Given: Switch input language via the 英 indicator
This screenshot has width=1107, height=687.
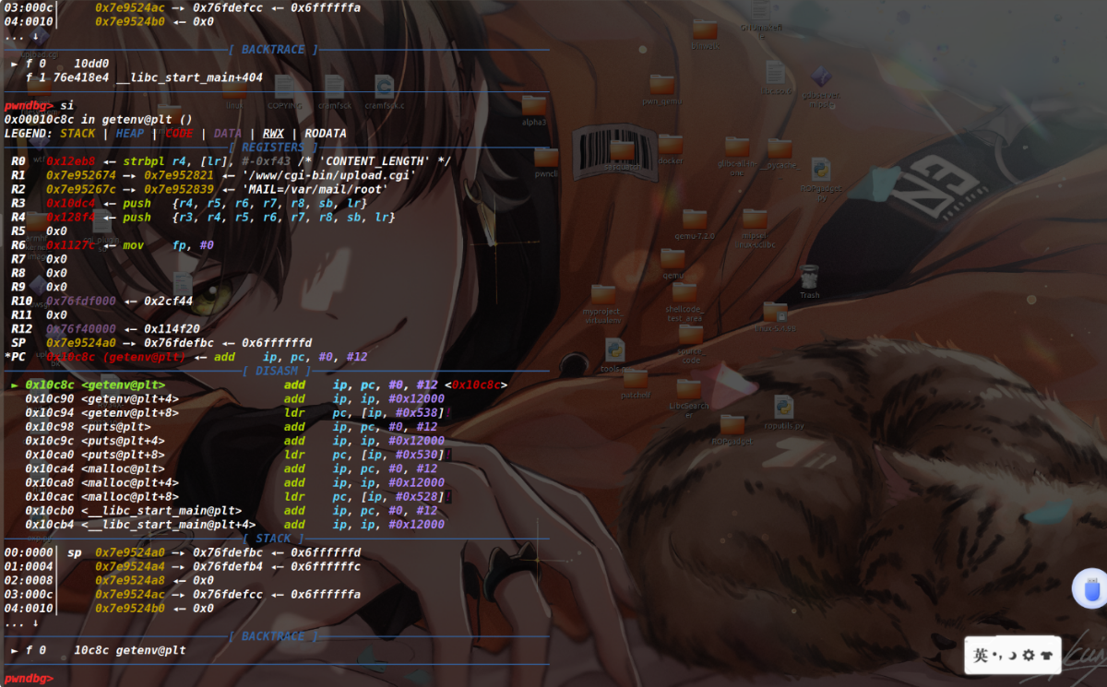Looking at the screenshot, I should pos(981,656).
